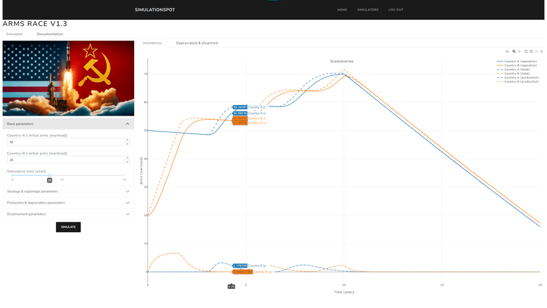The width and height of the screenshot is (547, 308).
Task: Click the Autoscale icon on chart toolbar
Action: (x=537, y=51)
